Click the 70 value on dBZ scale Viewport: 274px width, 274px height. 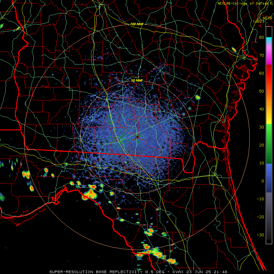tap(262, 55)
